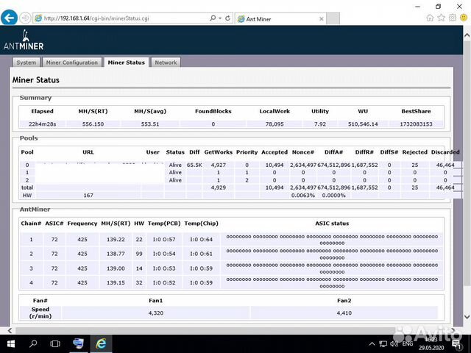The width and height of the screenshot is (471, 353).
Task: Click the taskbar clock date 29.05.2020
Action: [x=431, y=348]
